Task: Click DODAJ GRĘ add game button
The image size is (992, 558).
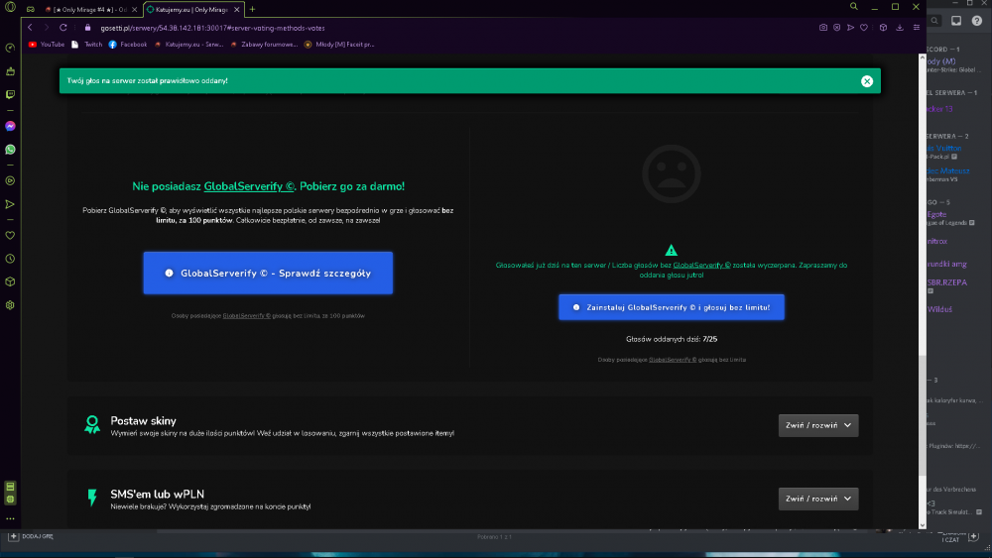Action: (x=31, y=536)
